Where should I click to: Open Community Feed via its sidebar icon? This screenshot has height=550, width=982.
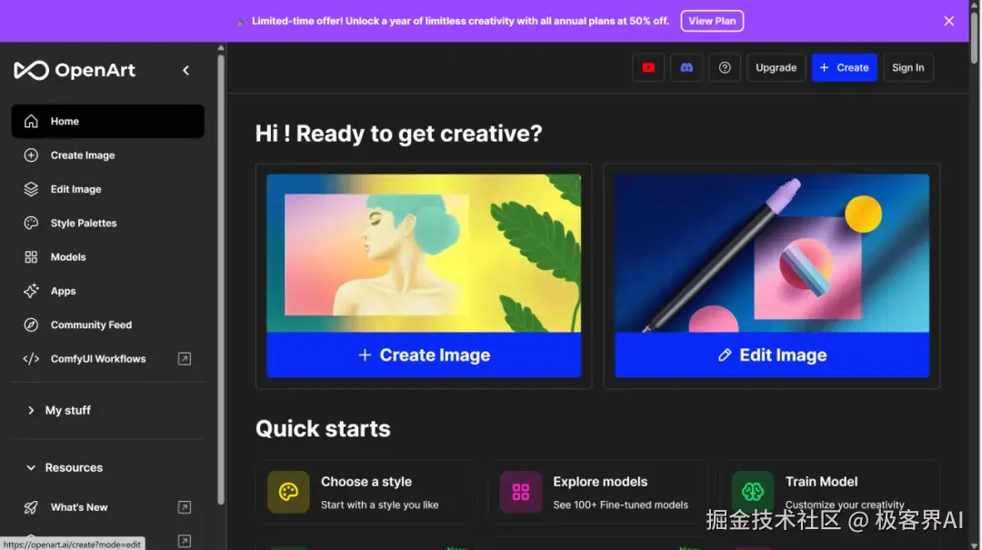tap(30, 325)
